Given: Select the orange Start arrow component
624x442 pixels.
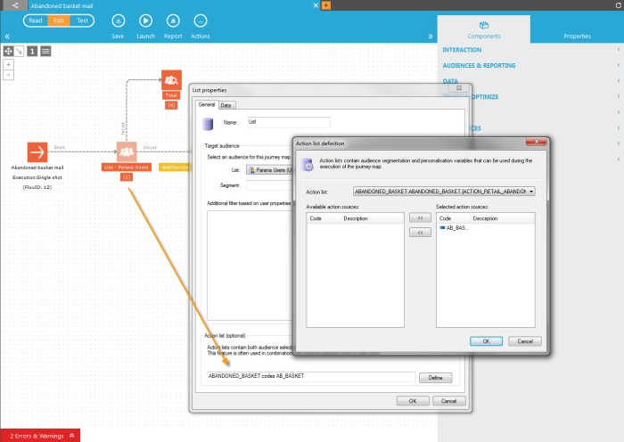Looking at the screenshot, I should (x=37, y=152).
